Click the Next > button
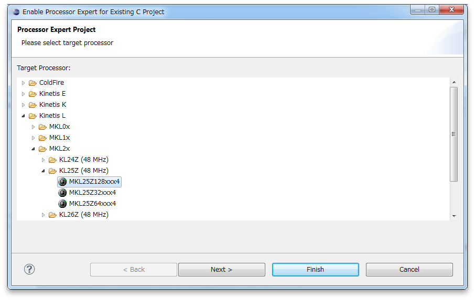This screenshot has height=300, width=475. click(x=222, y=270)
